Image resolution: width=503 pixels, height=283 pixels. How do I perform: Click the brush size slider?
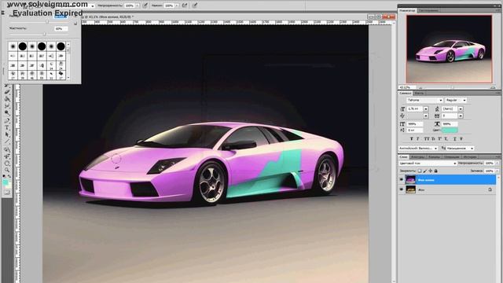tap(47, 22)
